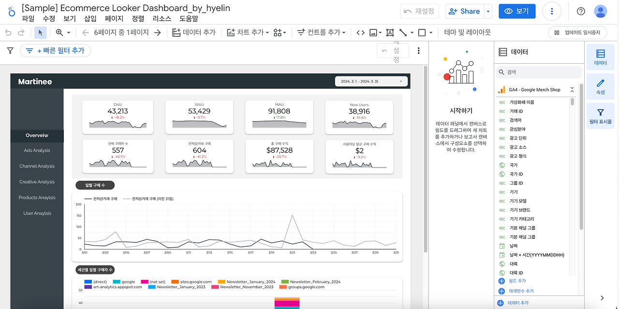Click the + 빠른 필터 추가 button
This screenshot has width=619, height=309.
pyautogui.click(x=55, y=50)
